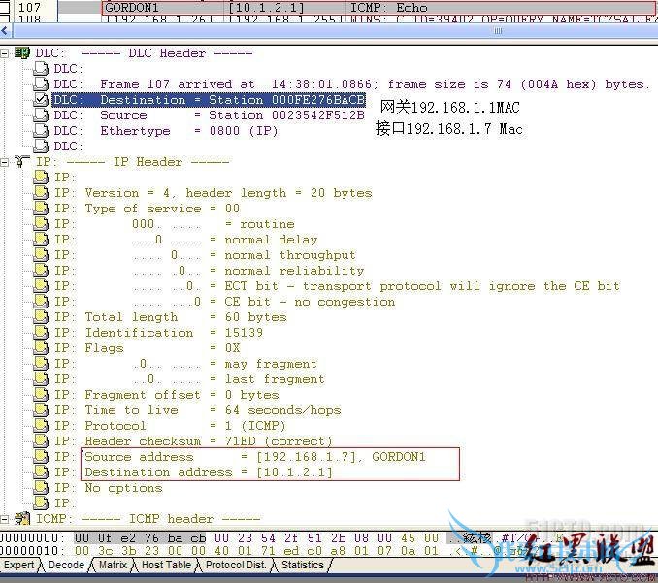Click the IP Header protocol icon

(x=22, y=162)
